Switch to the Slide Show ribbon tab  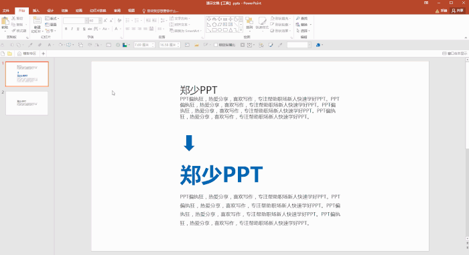(x=98, y=11)
